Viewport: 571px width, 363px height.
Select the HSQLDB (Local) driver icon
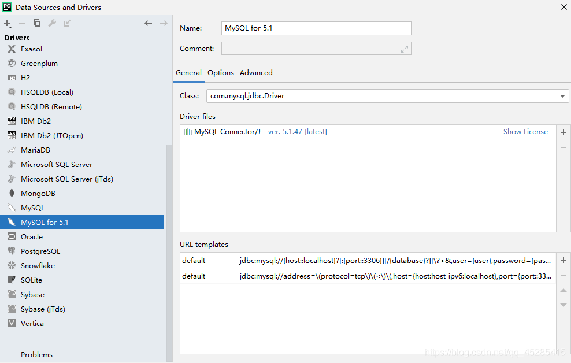tap(12, 92)
